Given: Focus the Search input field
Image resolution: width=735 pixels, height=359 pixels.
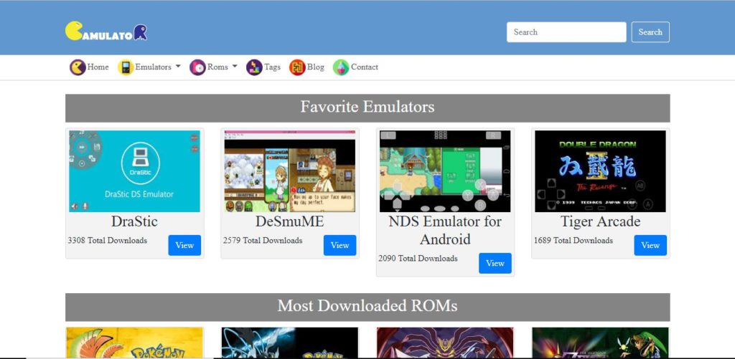Looking at the screenshot, I should [566, 32].
